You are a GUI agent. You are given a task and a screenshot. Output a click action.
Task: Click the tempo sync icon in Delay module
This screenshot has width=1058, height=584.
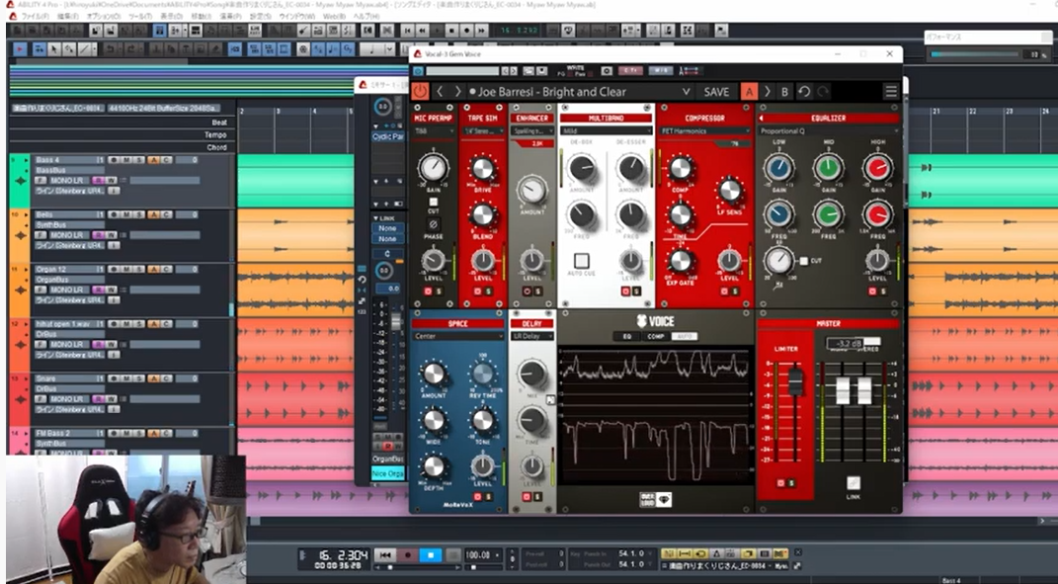550,399
